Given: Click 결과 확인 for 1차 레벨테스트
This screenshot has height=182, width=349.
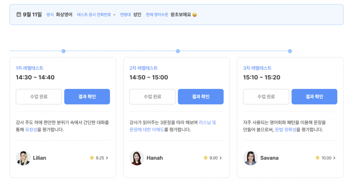Looking at the screenshot, I should pos(87,96).
